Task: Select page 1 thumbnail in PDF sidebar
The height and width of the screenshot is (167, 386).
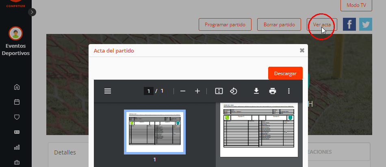Action: pos(154,132)
